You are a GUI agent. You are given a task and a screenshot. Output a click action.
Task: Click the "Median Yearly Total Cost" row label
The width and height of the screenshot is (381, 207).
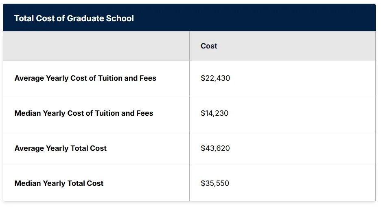[59, 183]
